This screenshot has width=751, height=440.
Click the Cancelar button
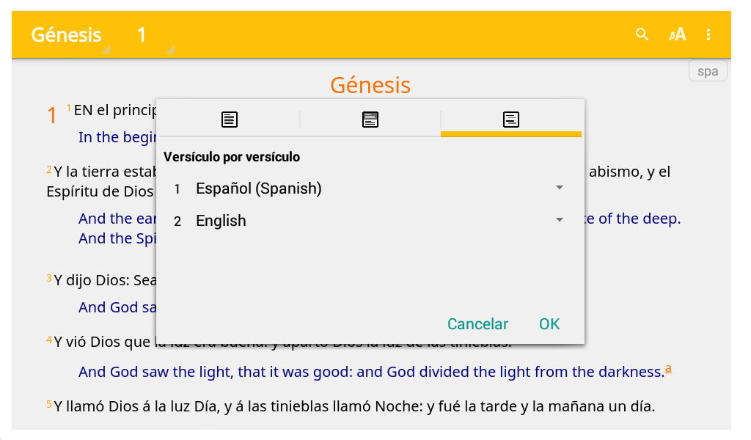coord(477,324)
